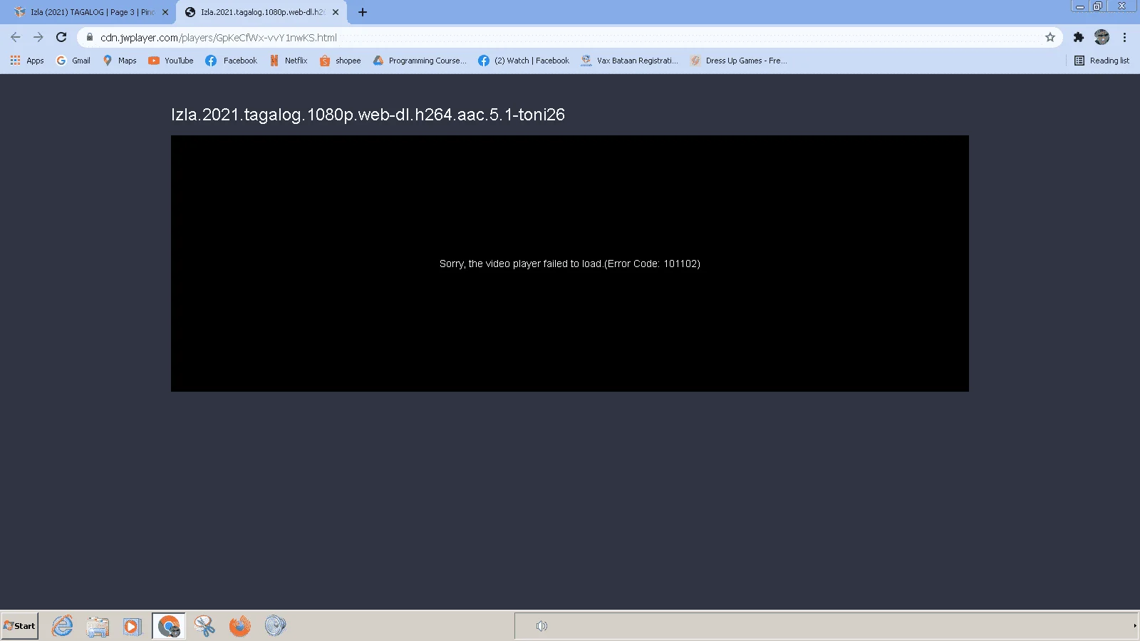Click the volume speaker tray icon
Image resolution: width=1140 pixels, height=641 pixels.
click(541, 626)
